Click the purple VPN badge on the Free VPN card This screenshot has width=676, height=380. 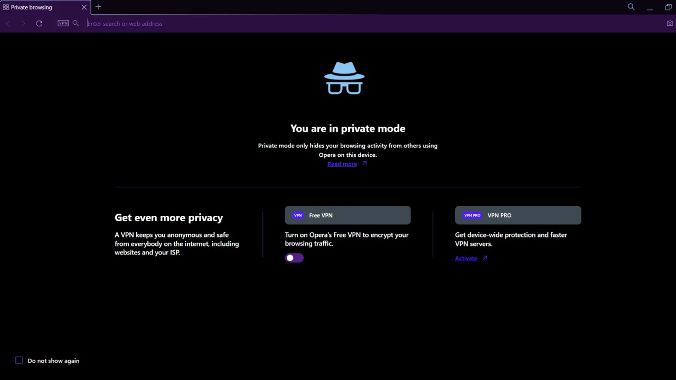pyautogui.click(x=298, y=215)
